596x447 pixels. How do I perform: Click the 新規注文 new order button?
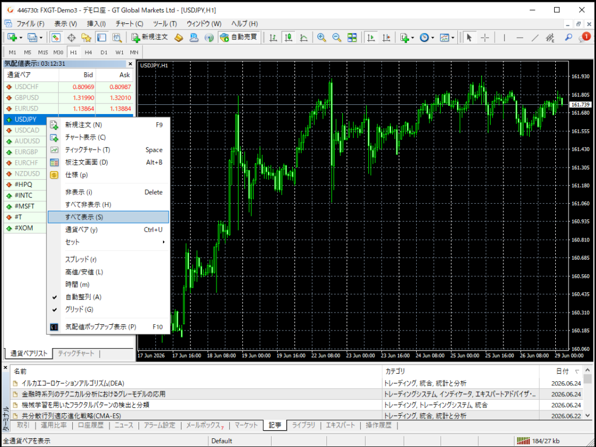click(x=150, y=37)
